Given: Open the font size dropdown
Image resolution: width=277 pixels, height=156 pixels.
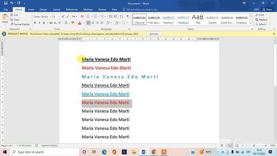Looking at the screenshot, I should click(59, 16).
